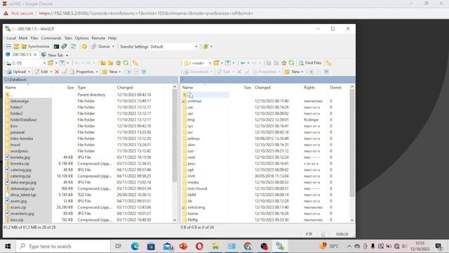Open the Help menu
This screenshot has height=253, width=449.
coord(112,38)
